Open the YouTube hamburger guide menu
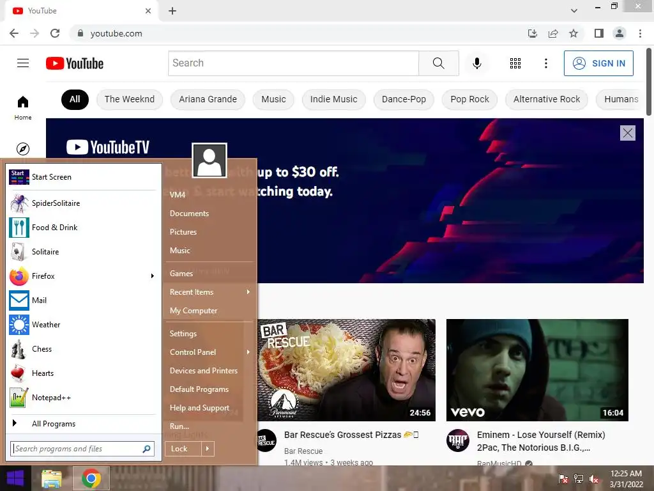The height and width of the screenshot is (491, 654). pyautogui.click(x=23, y=63)
